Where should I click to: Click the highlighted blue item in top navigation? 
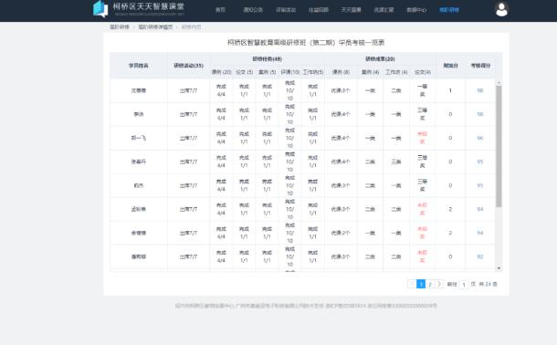tap(449, 10)
